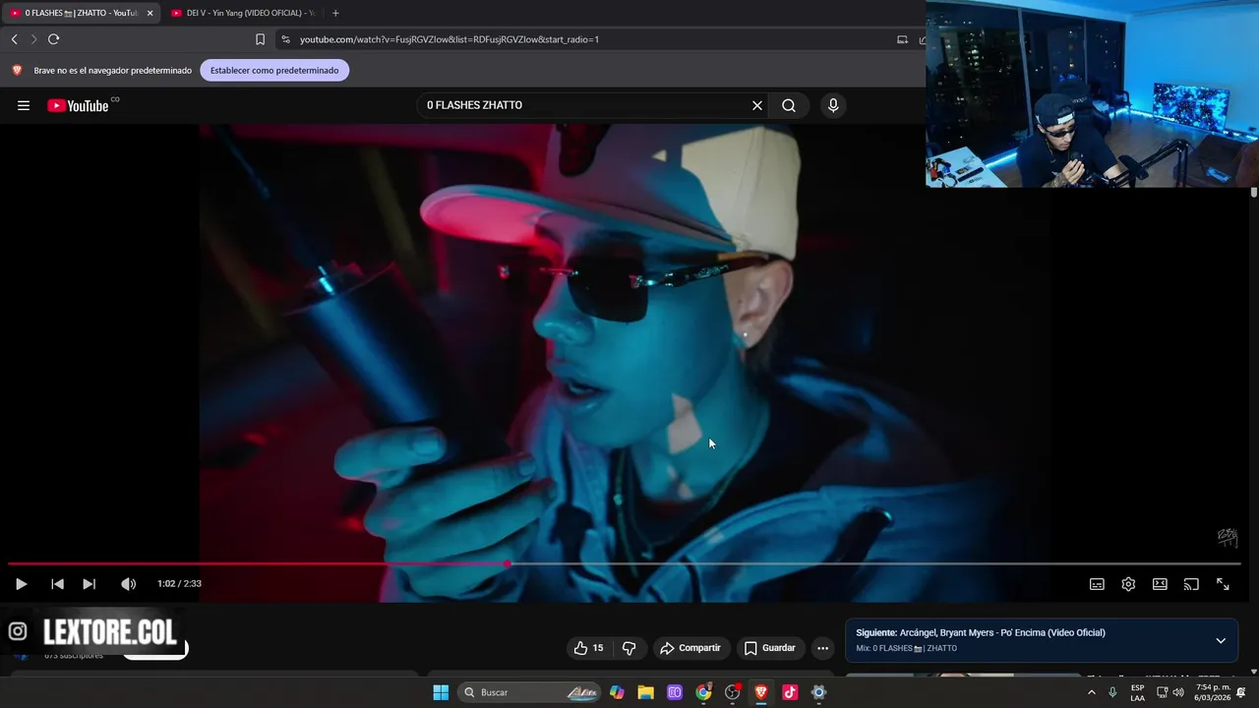Switch to theater mode
Viewport: 1259px width, 708px height.
click(1160, 584)
